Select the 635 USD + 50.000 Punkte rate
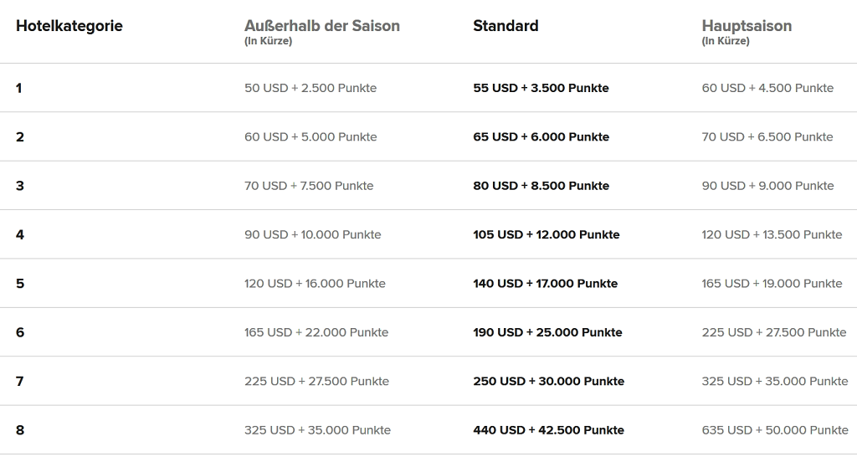Image resolution: width=857 pixels, height=457 pixels. coord(775,430)
